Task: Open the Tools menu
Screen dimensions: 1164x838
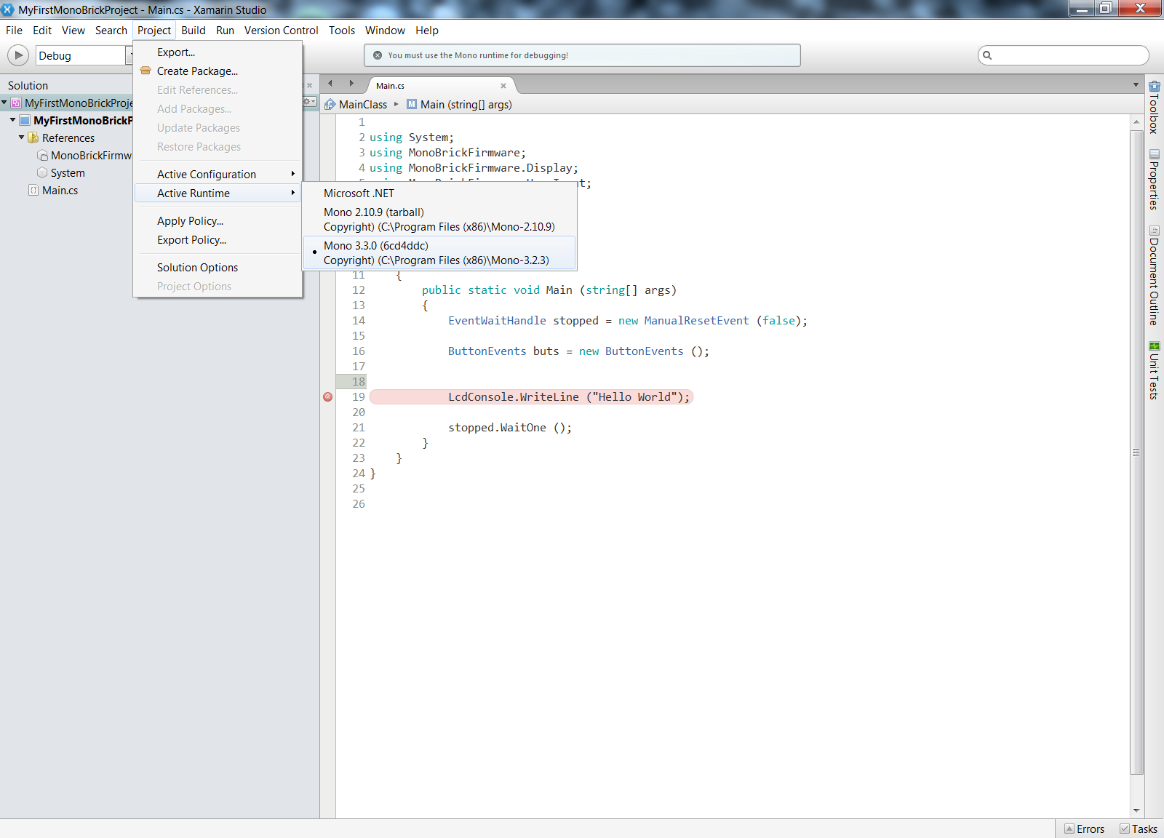Action: (x=342, y=31)
